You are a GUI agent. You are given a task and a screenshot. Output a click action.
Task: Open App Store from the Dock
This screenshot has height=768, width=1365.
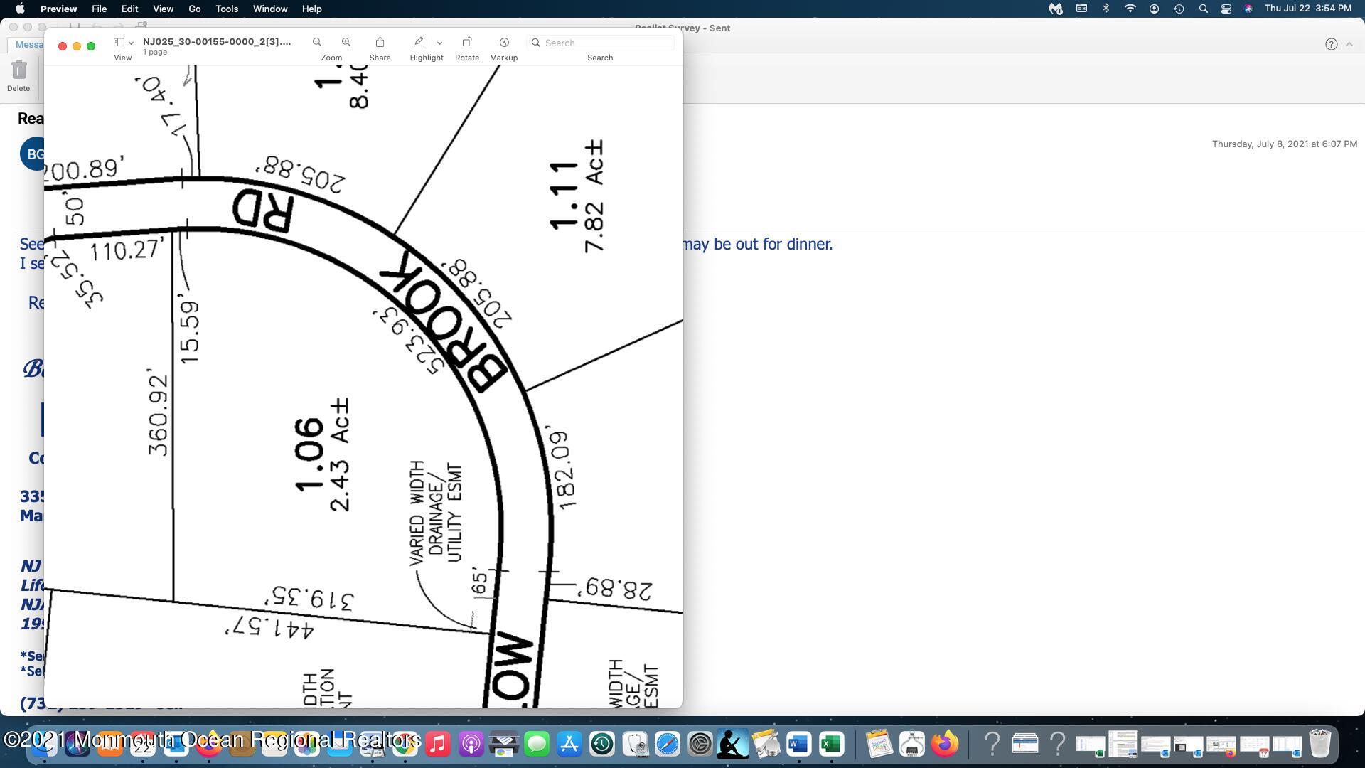pos(569,745)
